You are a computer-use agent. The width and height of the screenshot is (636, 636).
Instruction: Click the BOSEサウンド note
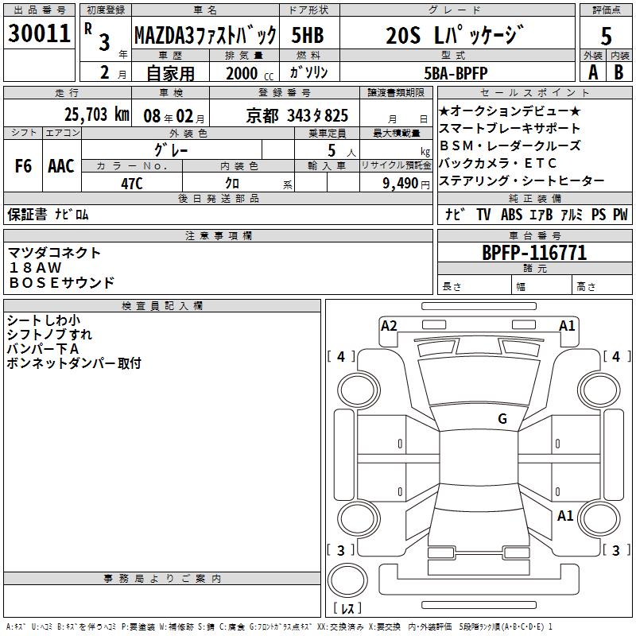(x=62, y=283)
